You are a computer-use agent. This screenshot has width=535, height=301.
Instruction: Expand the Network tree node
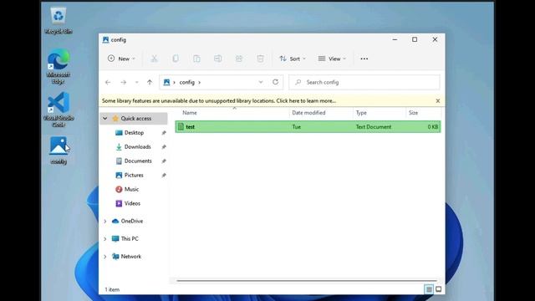tap(105, 257)
